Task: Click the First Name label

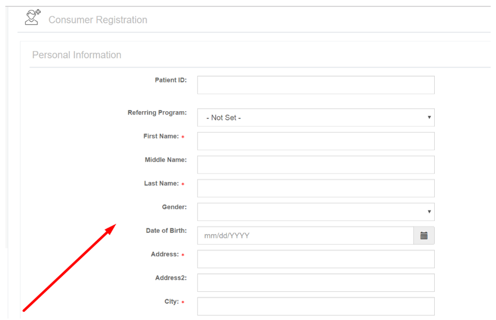Action: (161, 136)
